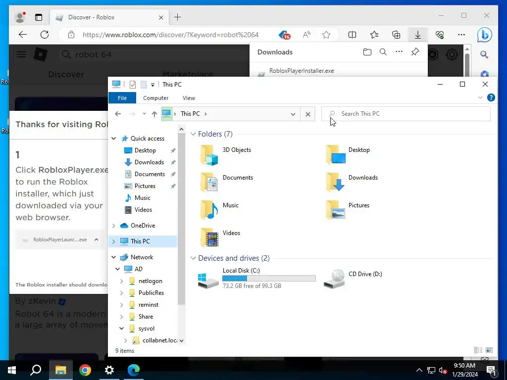Viewport: 507px width, 380px height.
Task: Open the Pictures folder in Folders section
Action: pos(348,210)
